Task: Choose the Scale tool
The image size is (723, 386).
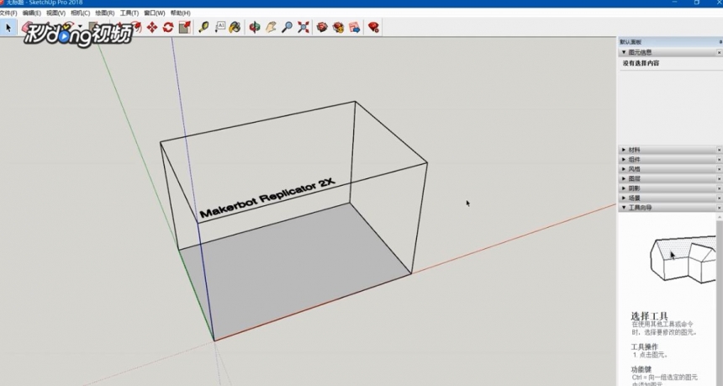Action: (x=184, y=28)
